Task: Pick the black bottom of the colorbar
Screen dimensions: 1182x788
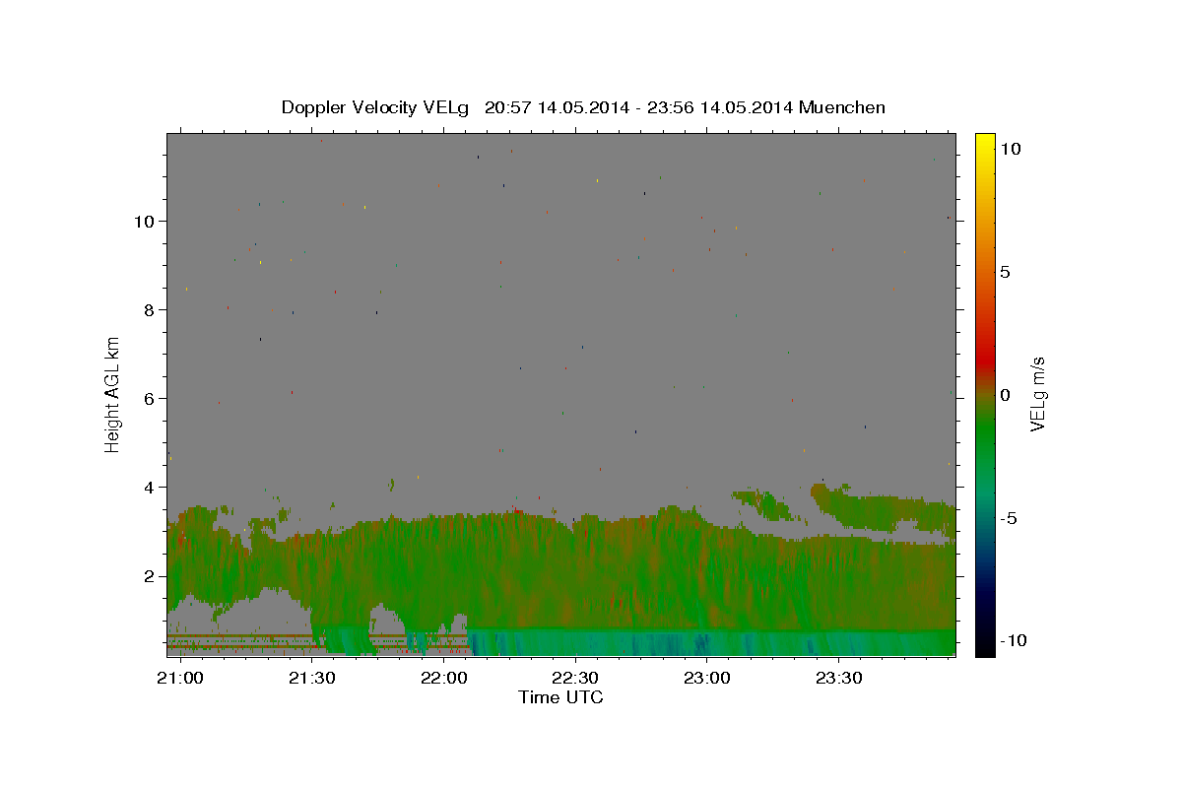Action: [x=985, y=648]
